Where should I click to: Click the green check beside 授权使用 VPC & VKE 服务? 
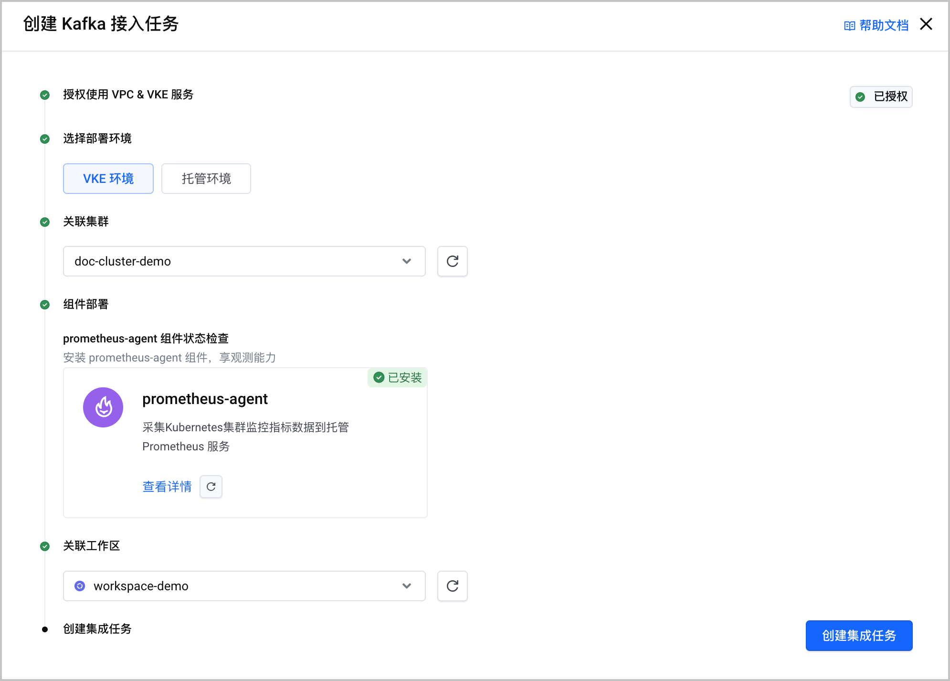coord(45,95)
